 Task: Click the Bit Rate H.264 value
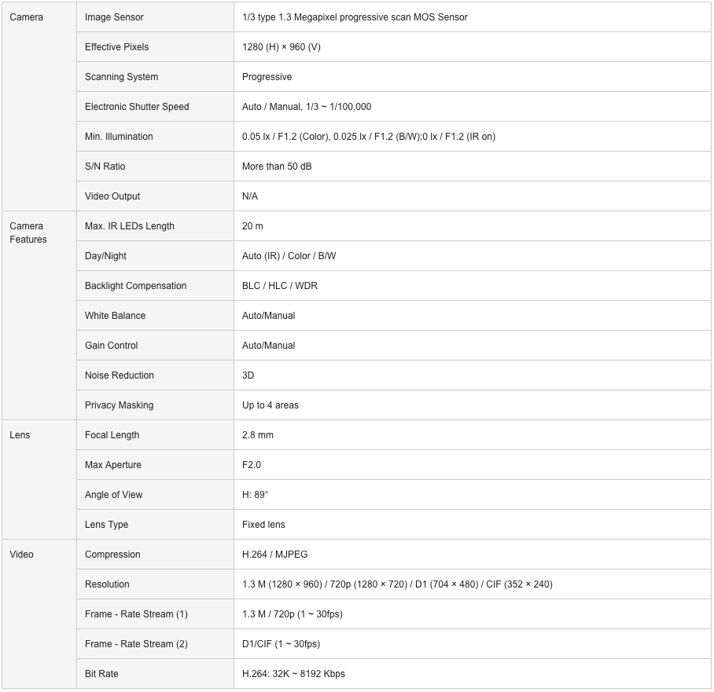pos(293,674)
